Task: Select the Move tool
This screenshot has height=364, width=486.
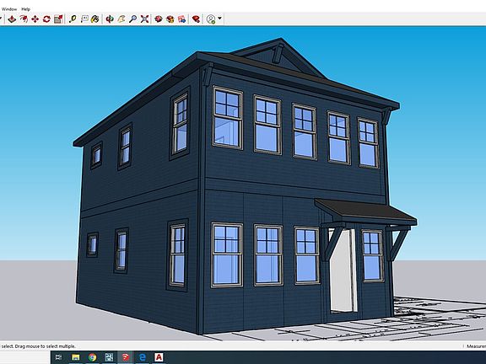Action: [35, 19]
